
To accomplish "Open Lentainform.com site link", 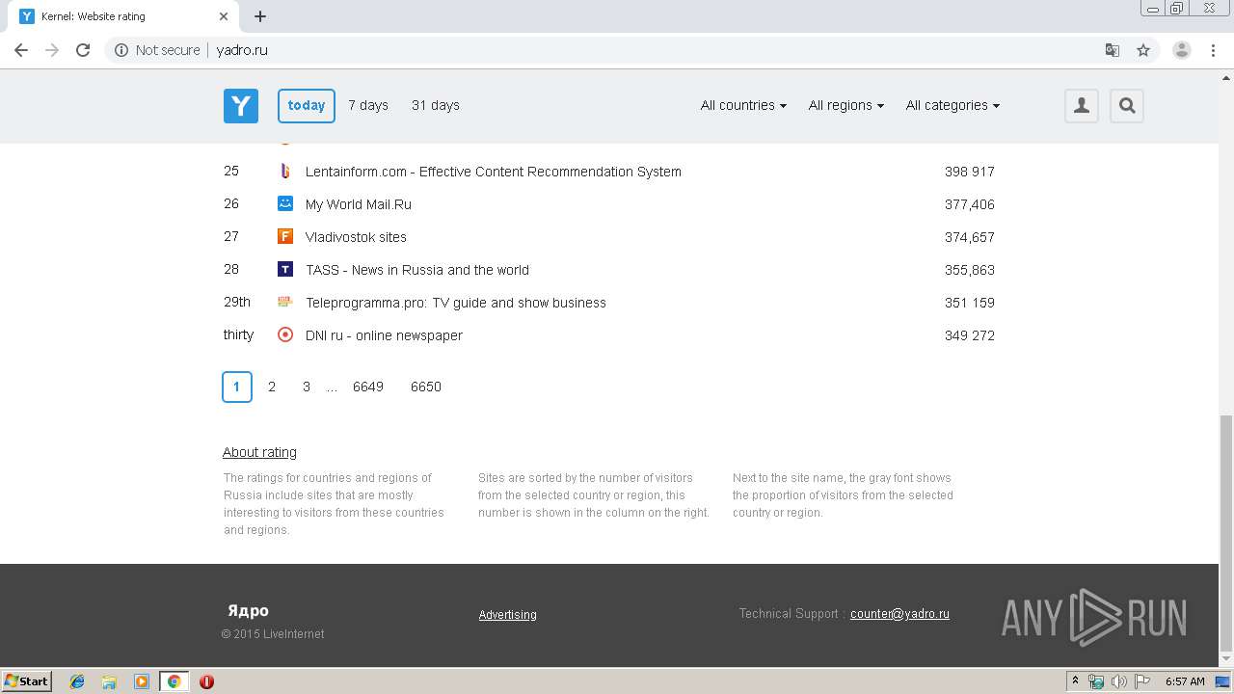I will [494, 172].
